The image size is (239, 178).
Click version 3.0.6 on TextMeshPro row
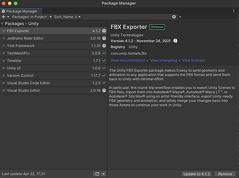pos(96,53)
